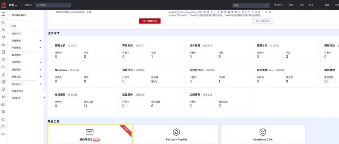
Task: Open 全局配置 in the sidebar
Action: point(16,98)
